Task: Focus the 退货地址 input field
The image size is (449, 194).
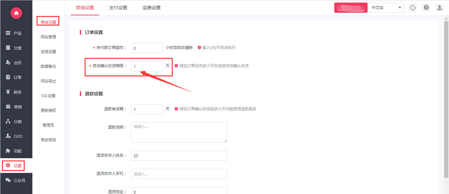Action: 179,191
